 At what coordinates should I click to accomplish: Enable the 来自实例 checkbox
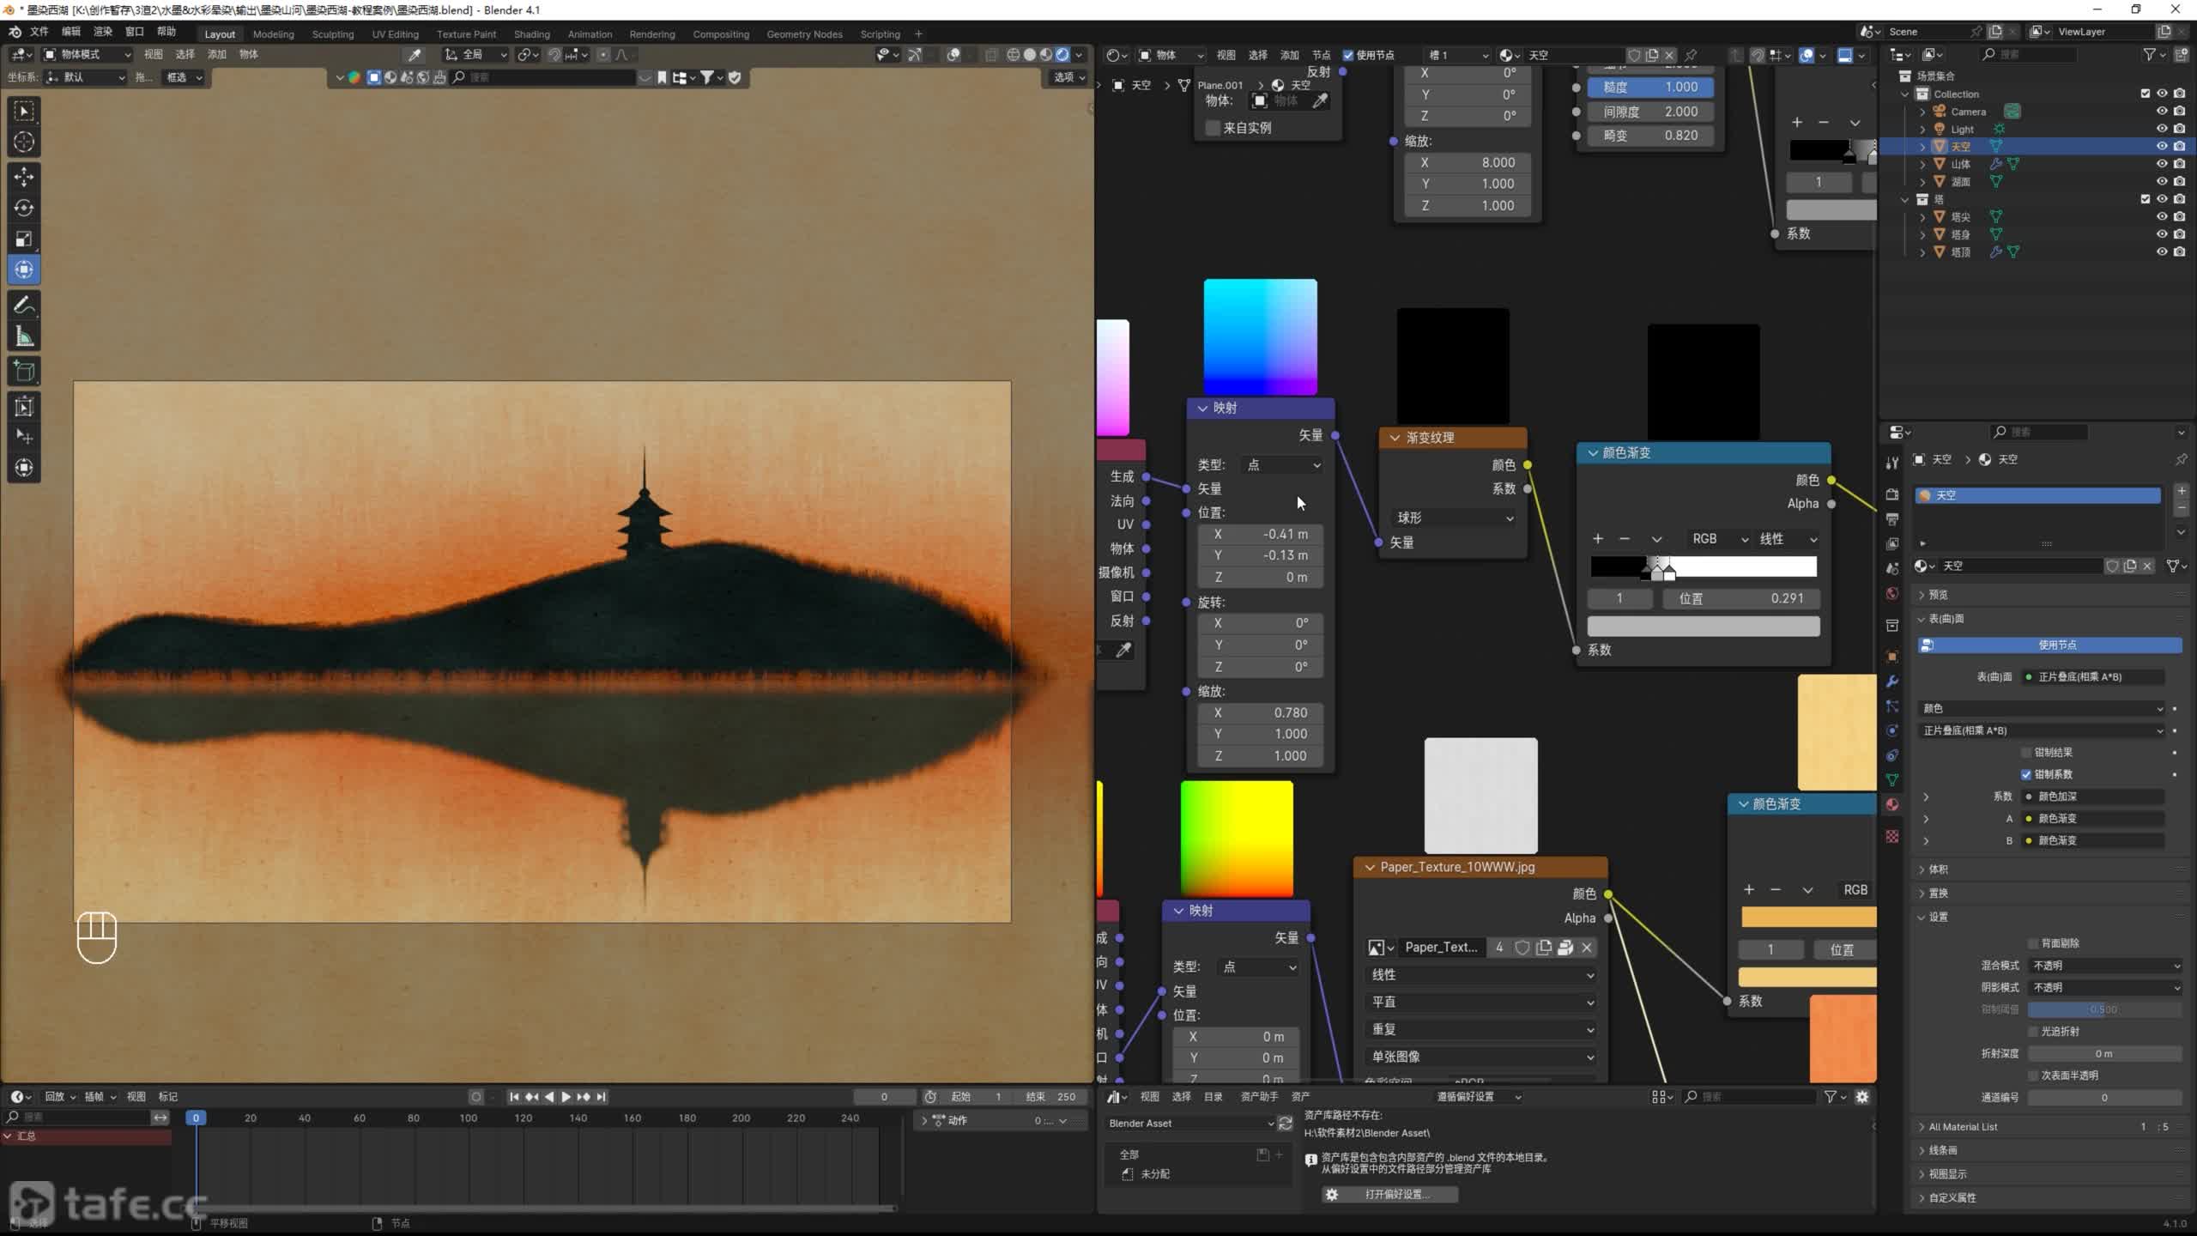(x=1213, y=128)
